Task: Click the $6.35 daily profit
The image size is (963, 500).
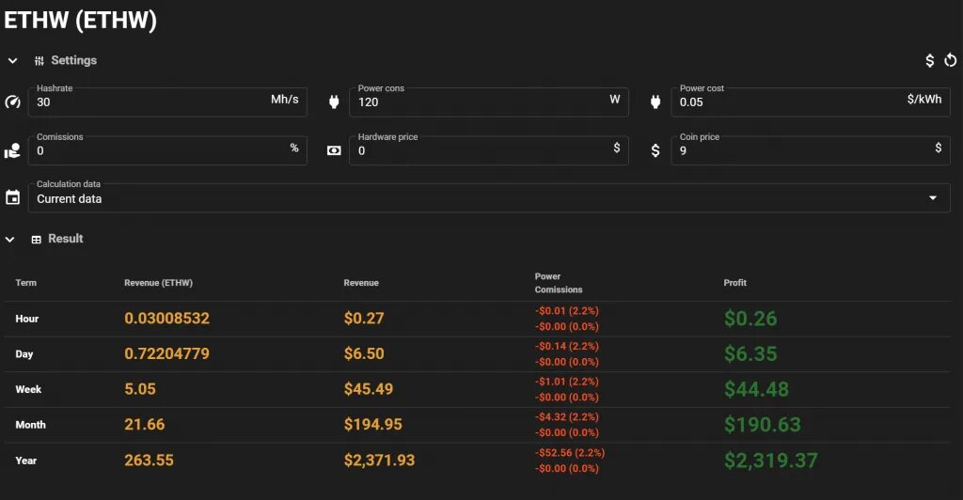Action: [x=750, y=353]
